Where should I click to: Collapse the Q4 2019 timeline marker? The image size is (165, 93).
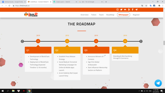[x=125, y=41]
